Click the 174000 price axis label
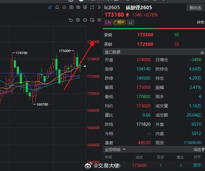This screenshot has width=205, height=171. [x=93, y=59]
